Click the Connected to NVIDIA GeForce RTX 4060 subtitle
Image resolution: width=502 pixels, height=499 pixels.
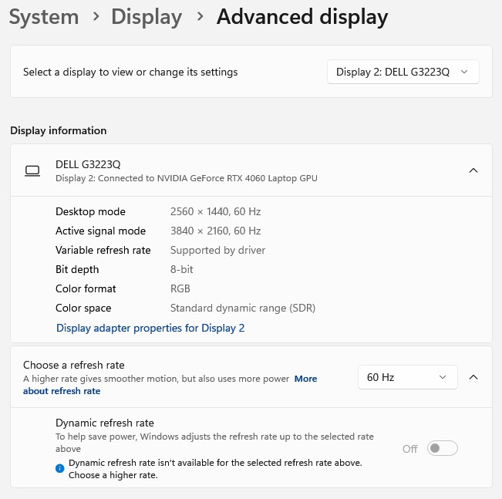(x=187, y=178)
